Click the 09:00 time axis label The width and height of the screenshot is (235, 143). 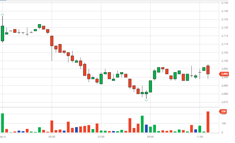click(150, 137)
